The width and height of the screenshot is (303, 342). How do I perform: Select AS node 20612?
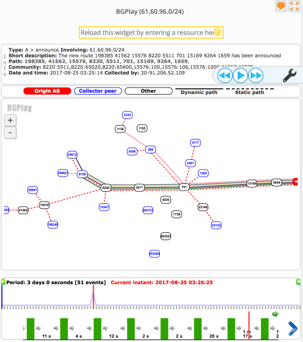coord(72,155)
